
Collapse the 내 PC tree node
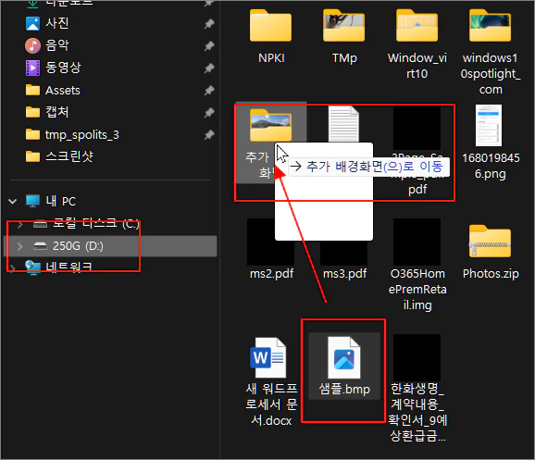point(13,201)
